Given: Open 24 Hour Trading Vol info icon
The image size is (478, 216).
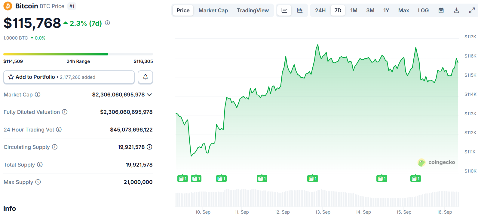Looking at the screenshot, I should coord(59,130).
